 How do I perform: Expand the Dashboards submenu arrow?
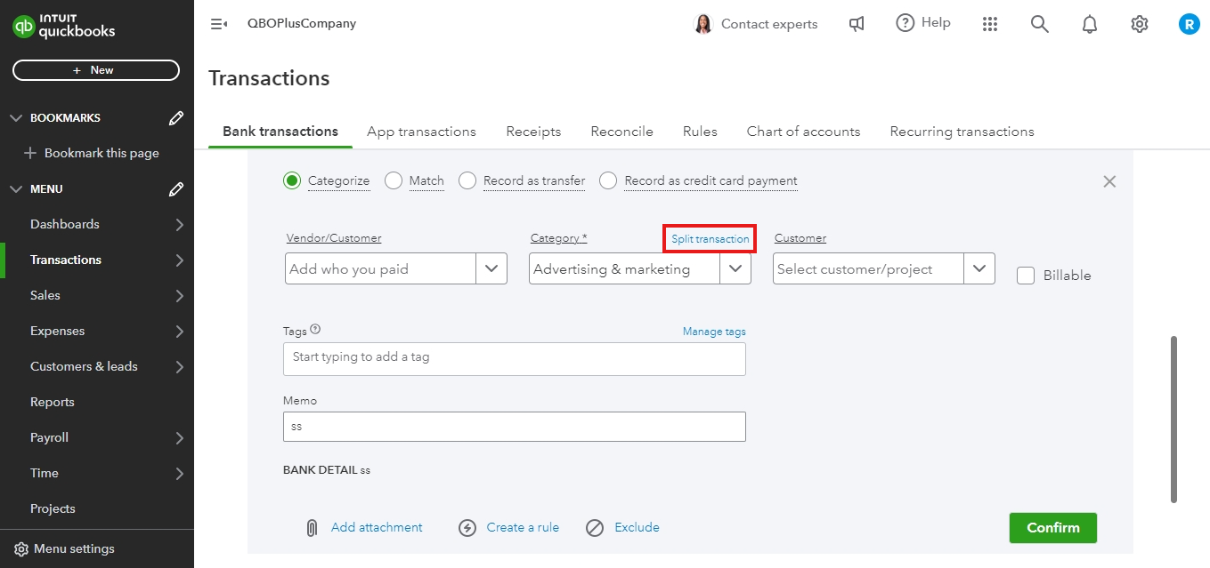click(x=179, y=225)
